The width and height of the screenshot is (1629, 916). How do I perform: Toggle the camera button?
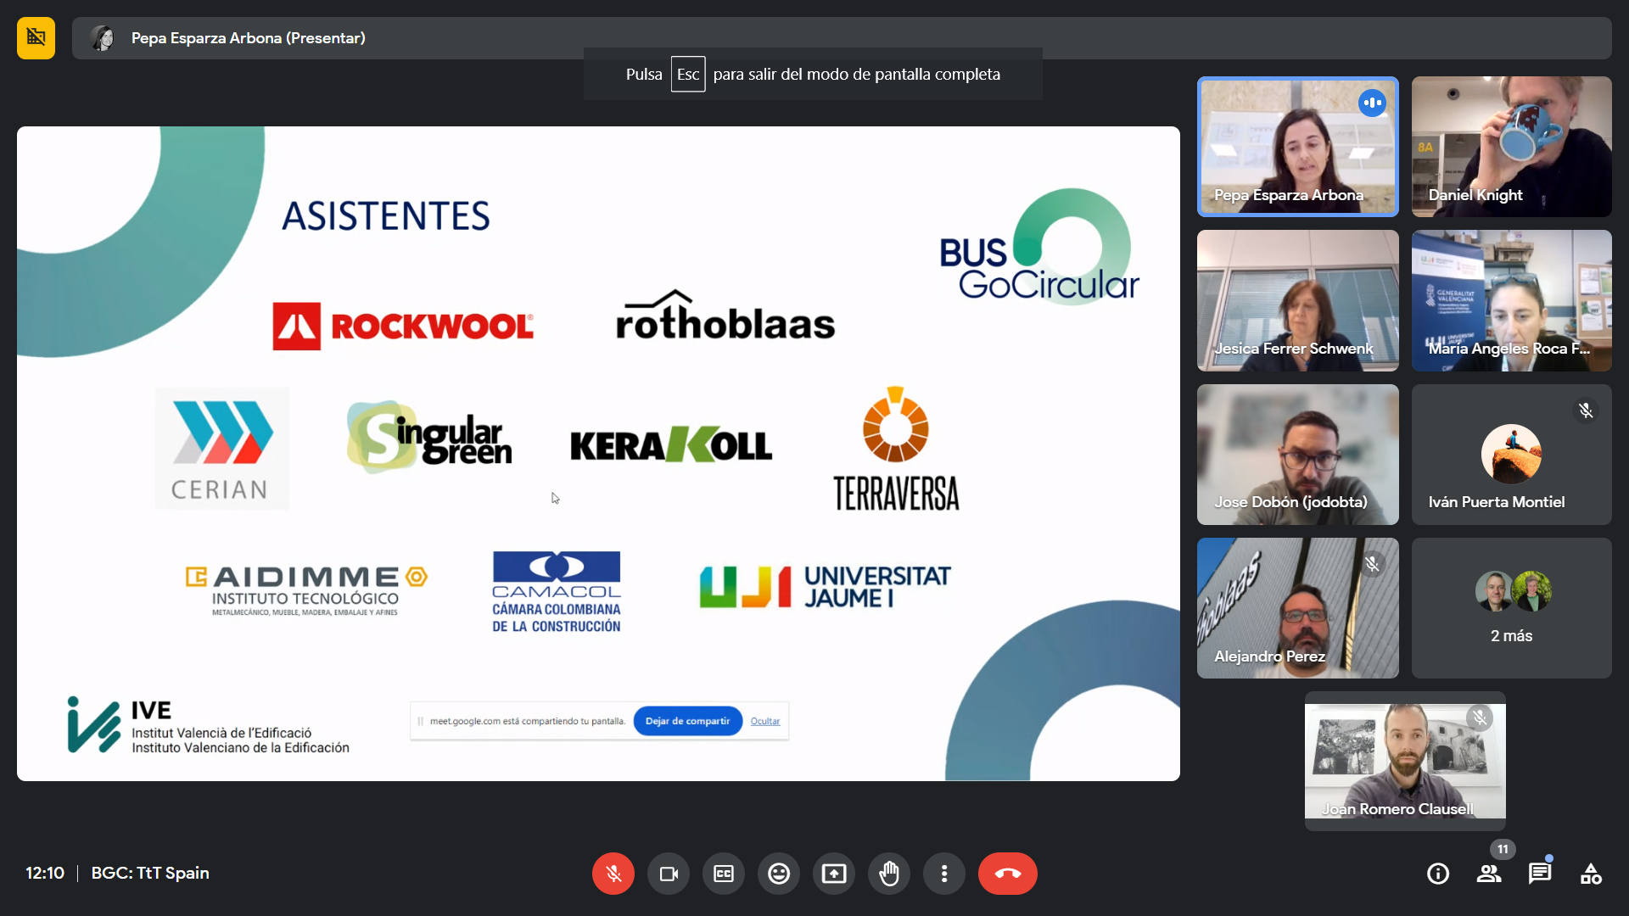[669, 874]
